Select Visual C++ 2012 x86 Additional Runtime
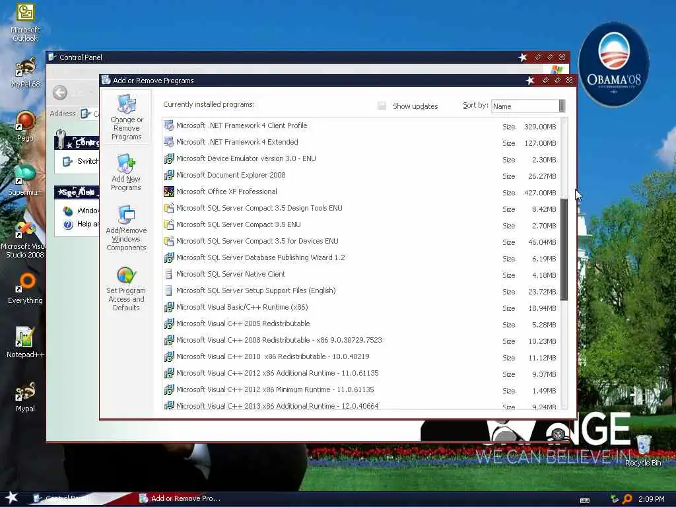Viewport: 676px width, 507px height. click(361, 374)
